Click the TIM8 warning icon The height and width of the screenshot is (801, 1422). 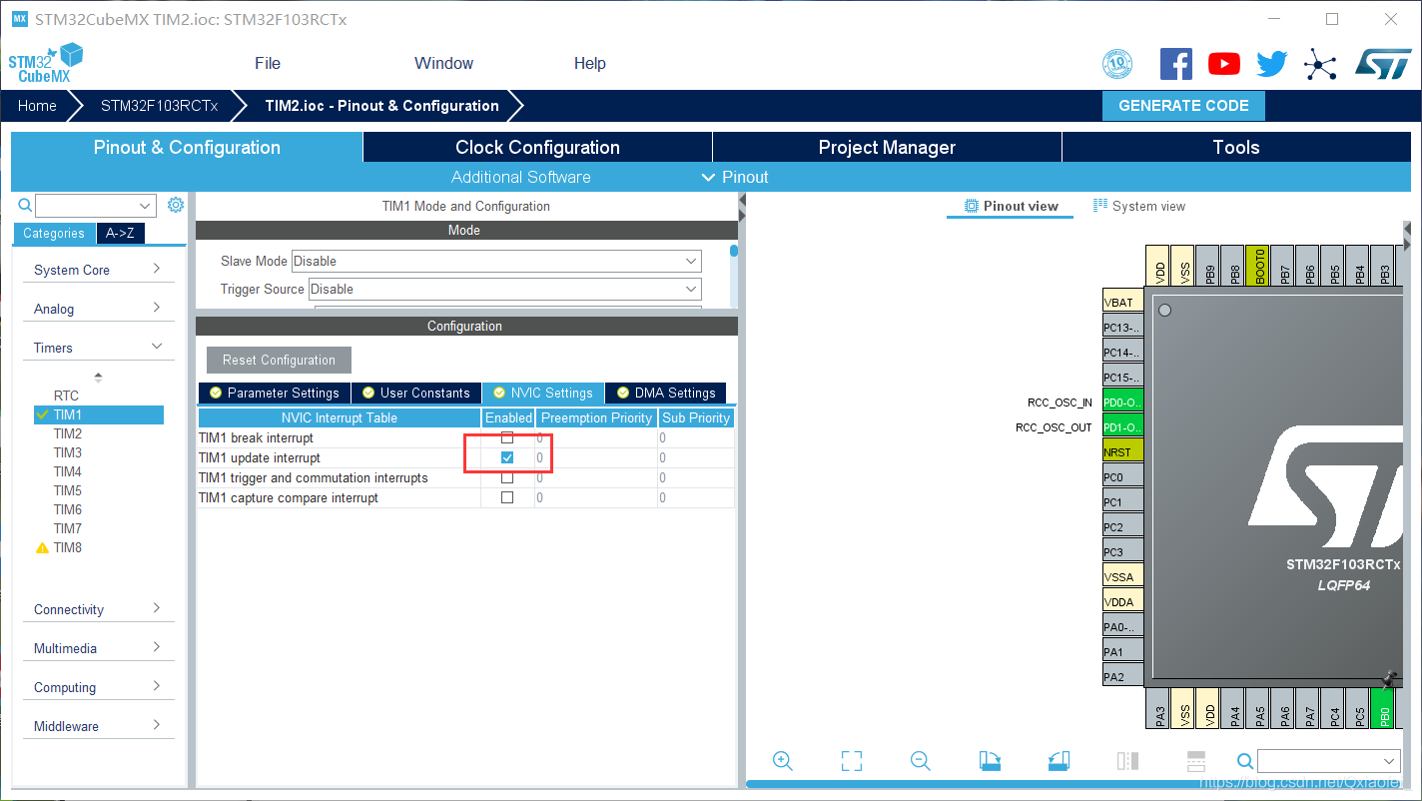point(42,547)
